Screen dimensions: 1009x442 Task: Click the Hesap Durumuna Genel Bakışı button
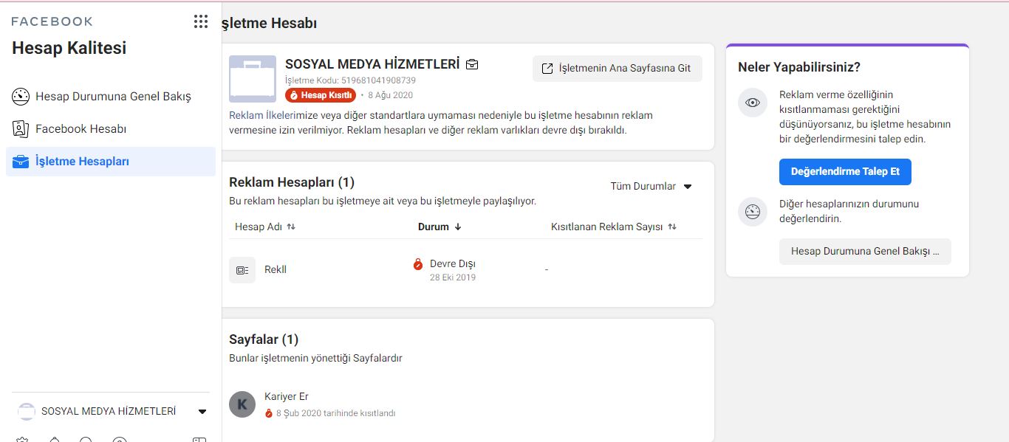(x=865, y=252)
